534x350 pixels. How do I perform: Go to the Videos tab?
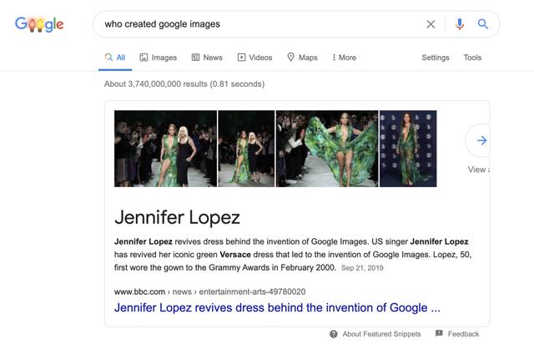pos(254,58)
